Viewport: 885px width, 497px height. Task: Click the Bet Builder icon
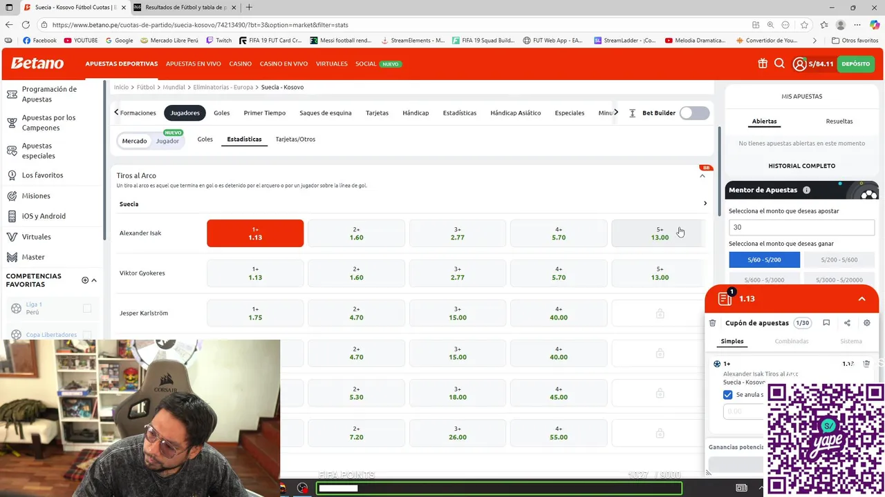tap(632, 113)
